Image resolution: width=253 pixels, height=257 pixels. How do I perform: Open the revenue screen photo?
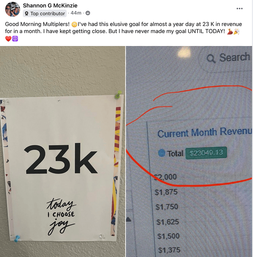pos(189,152)
